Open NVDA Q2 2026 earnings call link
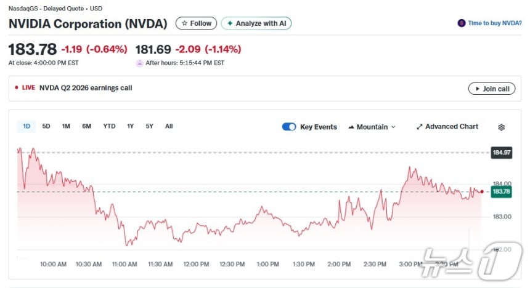Screen dimensions: 530x288 [x=86, y=88]
